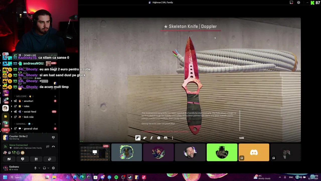Deafen audio with the headphones icon
Screen dimensions: 321x181
[x=44, y=168]
